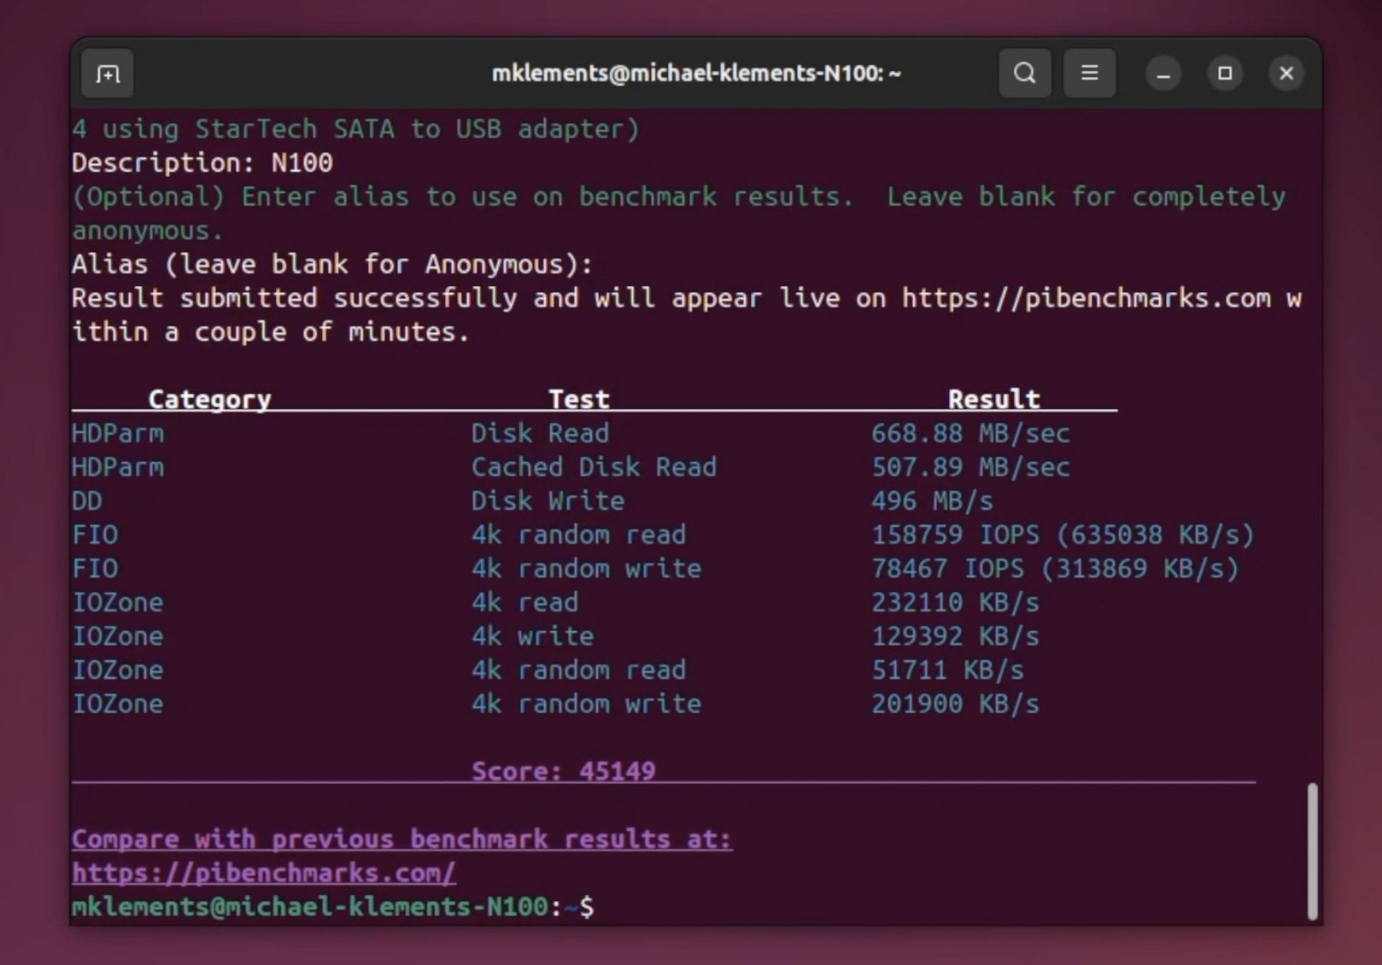Open the https://pibenchmarks.com/ hyperlink
This screenshot has height=965, width=1382.
(263, 873)
